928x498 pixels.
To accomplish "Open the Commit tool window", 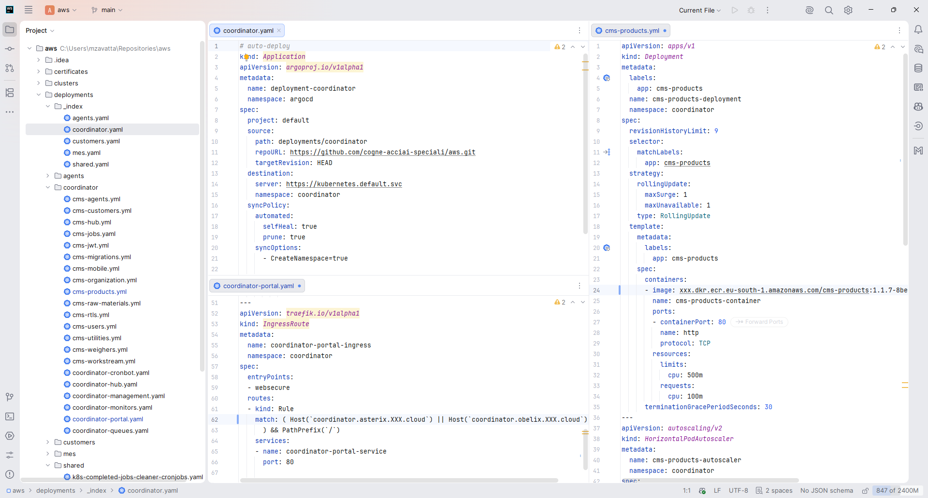I will [x=10, y=49].
